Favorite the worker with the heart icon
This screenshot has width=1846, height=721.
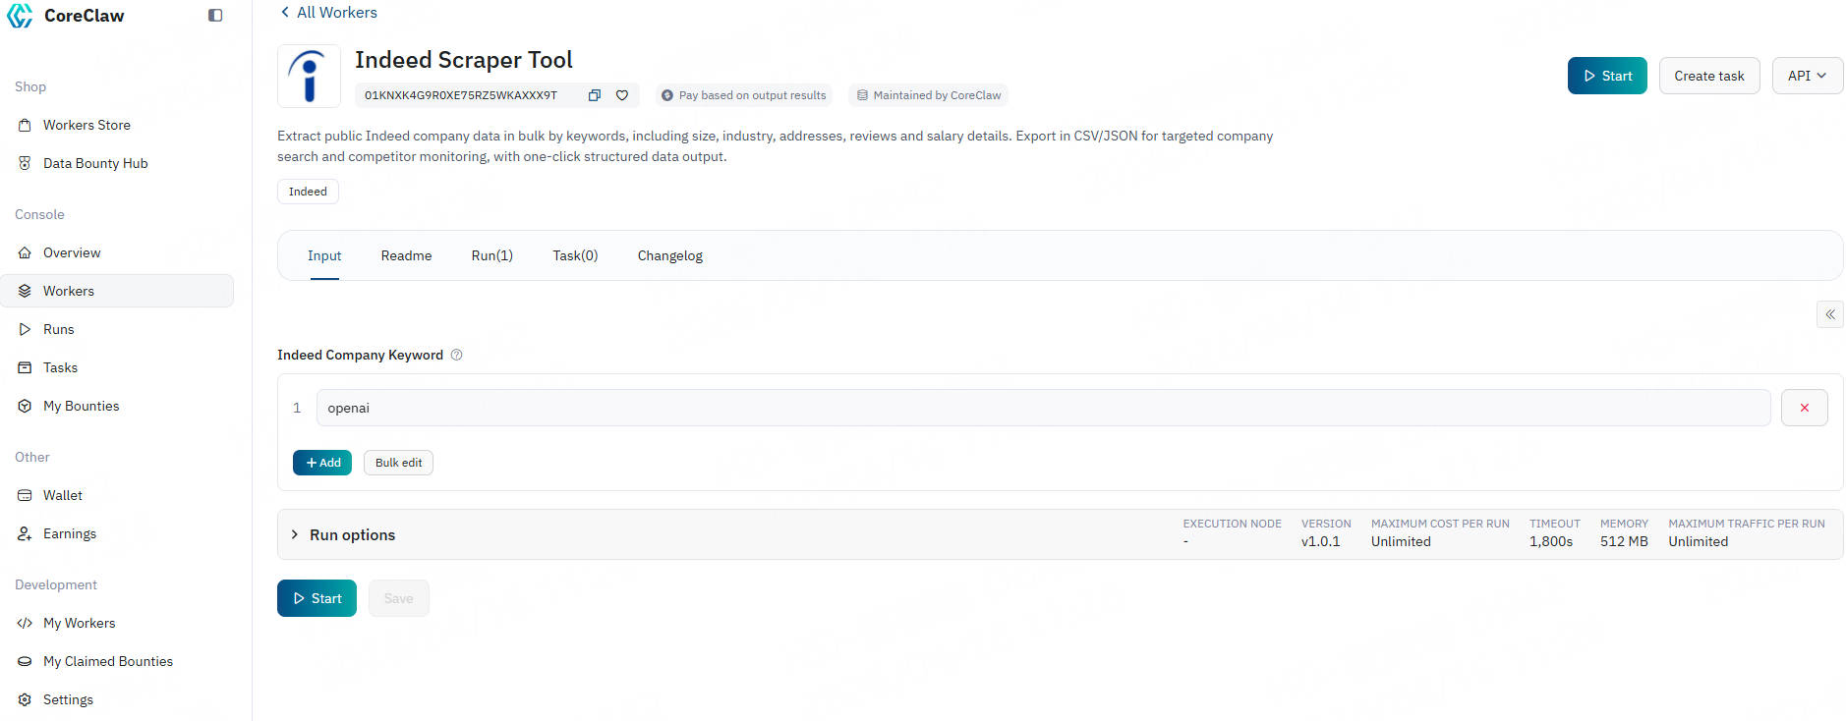tap(622, 95)
